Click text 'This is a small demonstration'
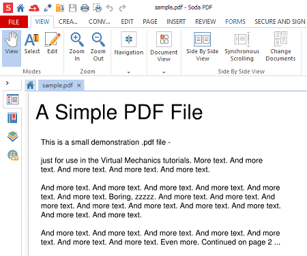307x256 pixels. coord(90,142)
